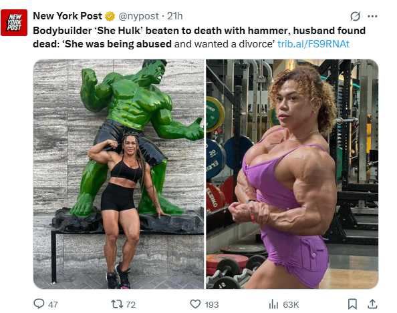Viewport: 397px width, 313px height.
Task: Click the New York Post profile avatar
Action: coord(14,23)
